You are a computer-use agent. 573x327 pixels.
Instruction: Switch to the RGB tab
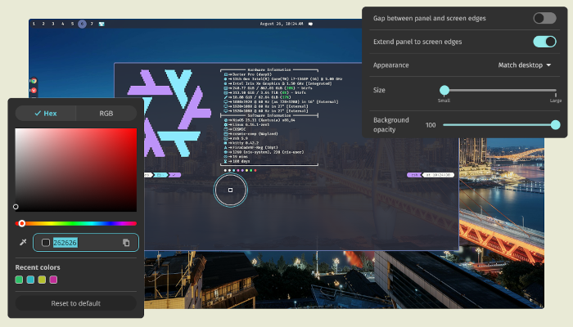(106, 114)
